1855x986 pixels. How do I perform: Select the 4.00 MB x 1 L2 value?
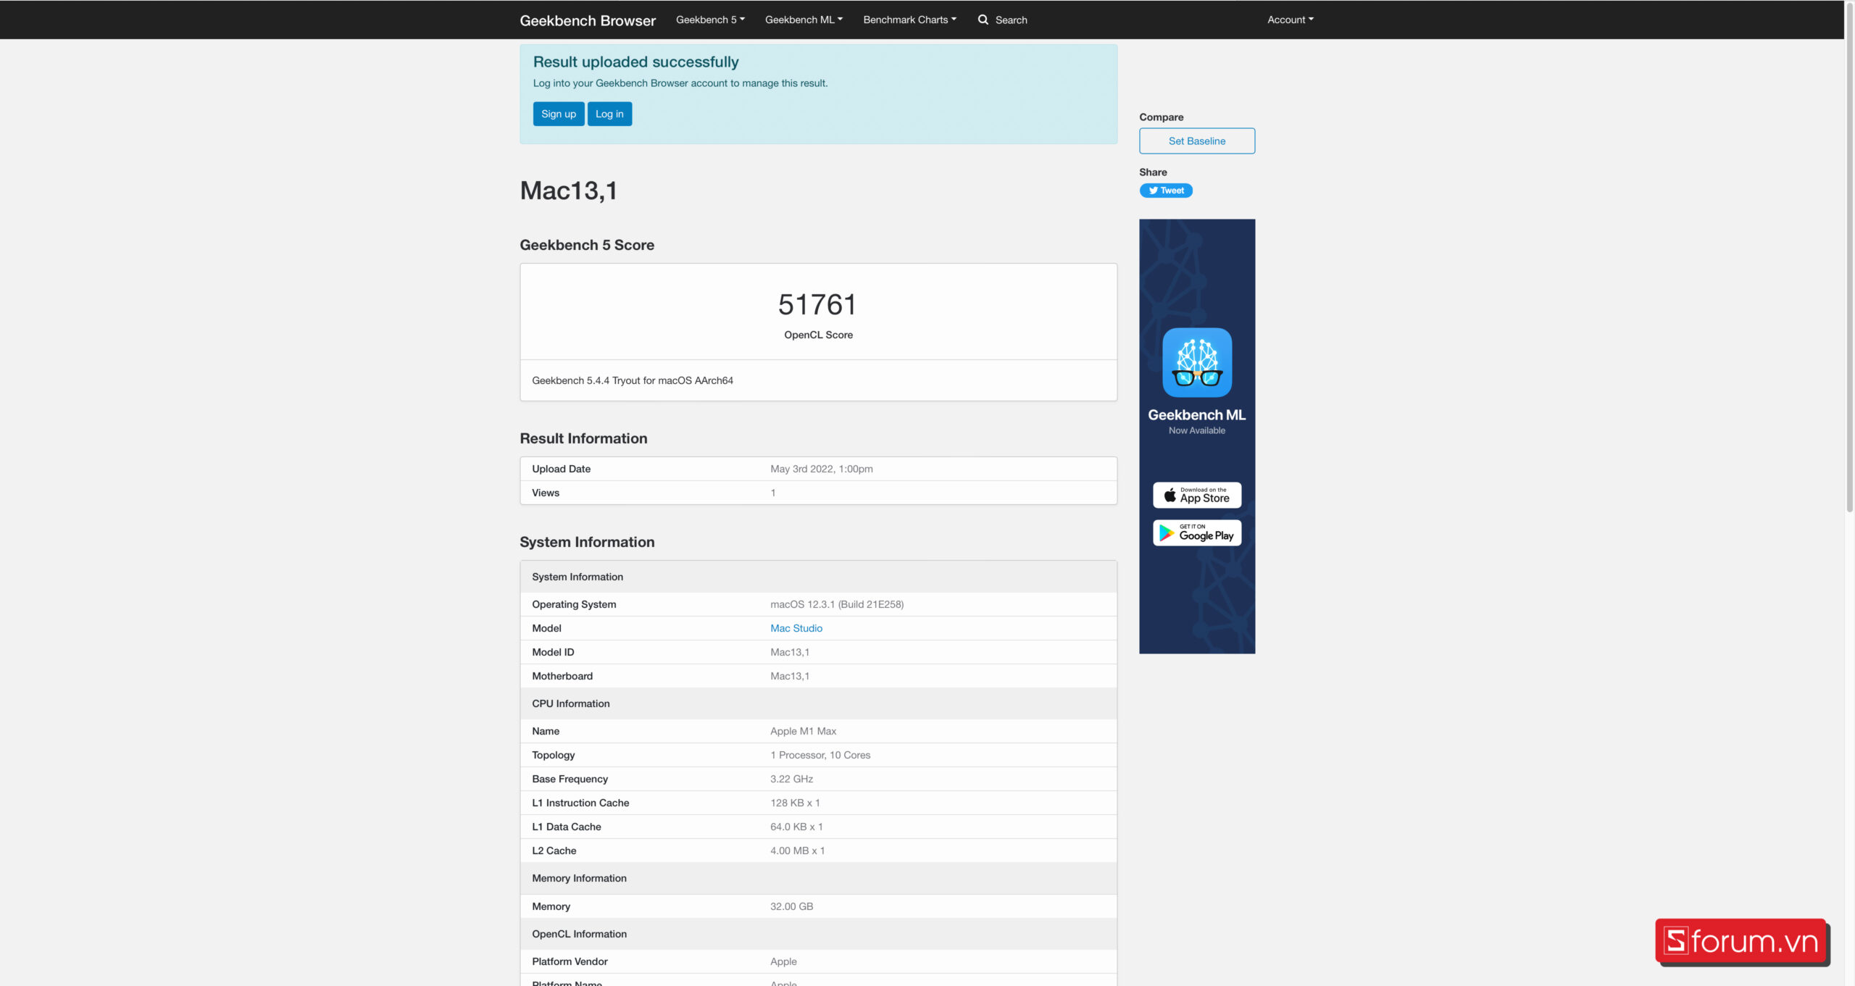(x=797, y=851)
